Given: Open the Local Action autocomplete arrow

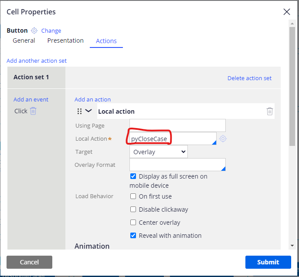Looking at the screenshot, I should pos(214,142).
